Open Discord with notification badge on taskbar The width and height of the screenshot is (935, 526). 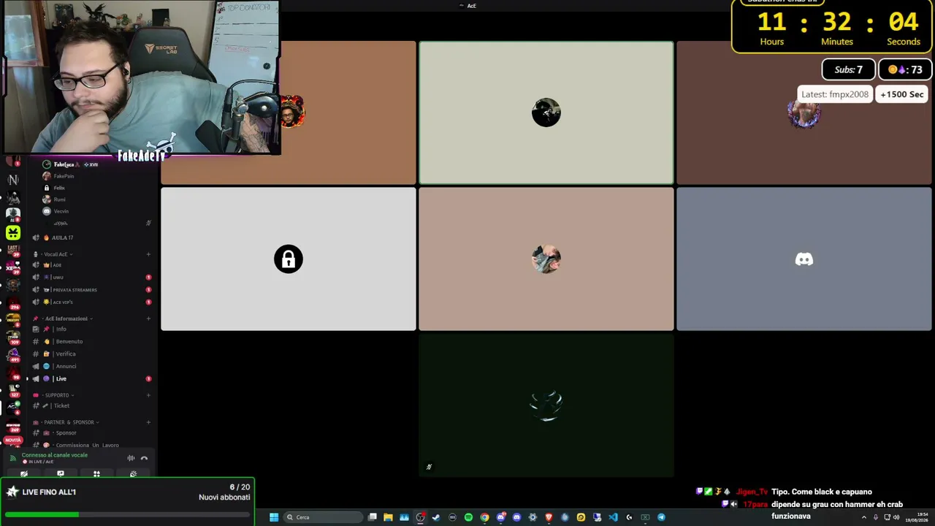coord(500,517)
